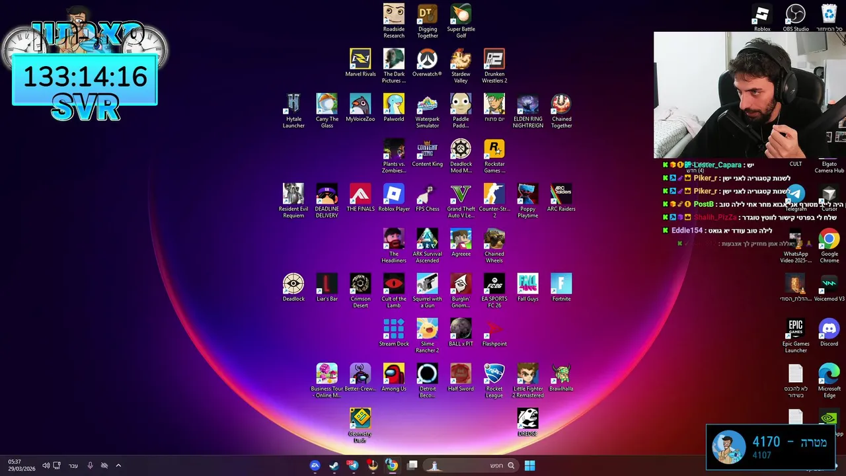The image size is (846, 476).
Task: Open the EA app from the taskbar
Action: (315, 465)
